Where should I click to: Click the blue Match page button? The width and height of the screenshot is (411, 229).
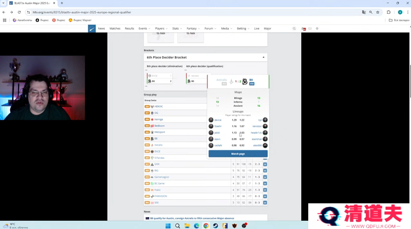[238, 154]
